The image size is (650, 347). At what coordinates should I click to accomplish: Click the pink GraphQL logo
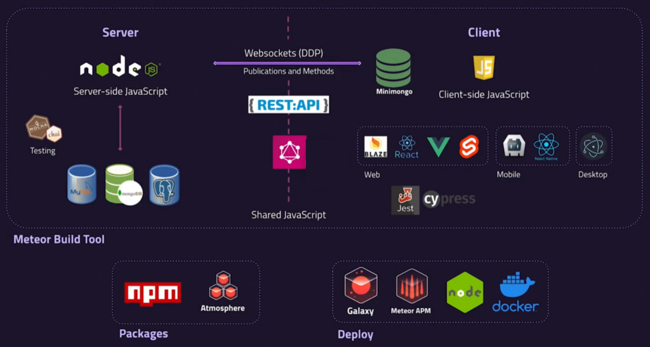click(x=289, y=152)
